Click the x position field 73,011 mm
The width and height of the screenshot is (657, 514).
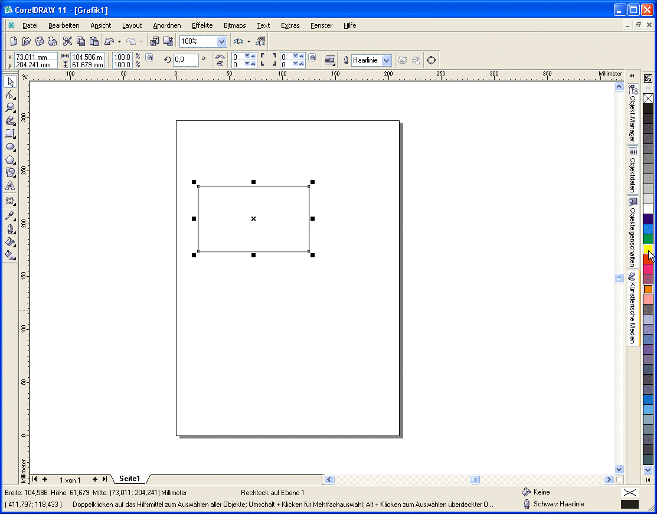(x=35, y=57)
